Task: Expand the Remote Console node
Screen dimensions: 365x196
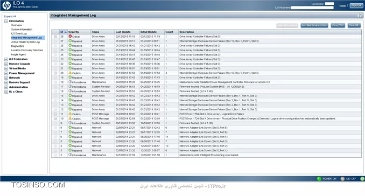Action: 6,64
